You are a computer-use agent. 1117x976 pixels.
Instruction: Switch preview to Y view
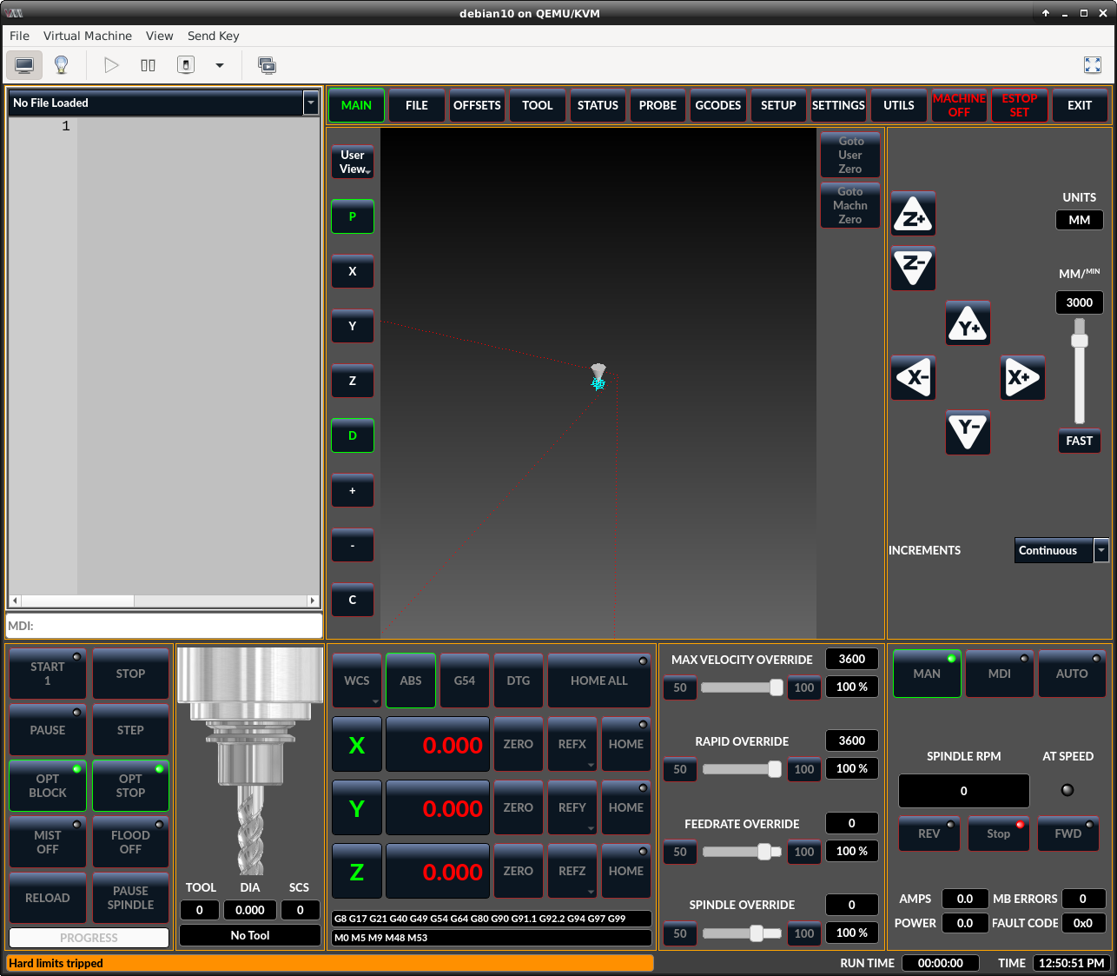coord(353,326)
